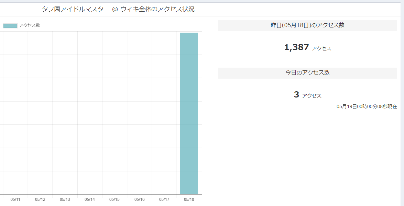Click the 05/15 date axis label
This screenshot has width=404, height=206.
point(114,199)
